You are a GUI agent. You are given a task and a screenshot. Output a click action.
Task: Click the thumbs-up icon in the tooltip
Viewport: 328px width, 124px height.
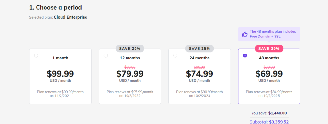tap(244, 34)
